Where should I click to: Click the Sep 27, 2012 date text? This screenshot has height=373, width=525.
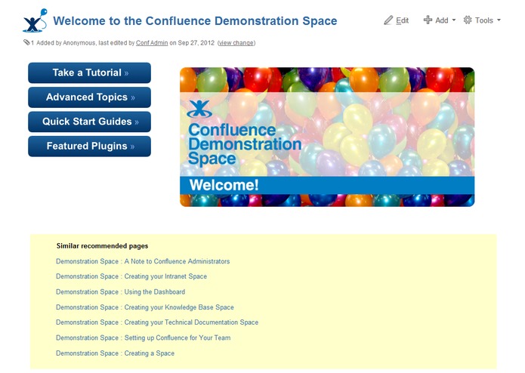pyautogui.click(x=196, y=43)
